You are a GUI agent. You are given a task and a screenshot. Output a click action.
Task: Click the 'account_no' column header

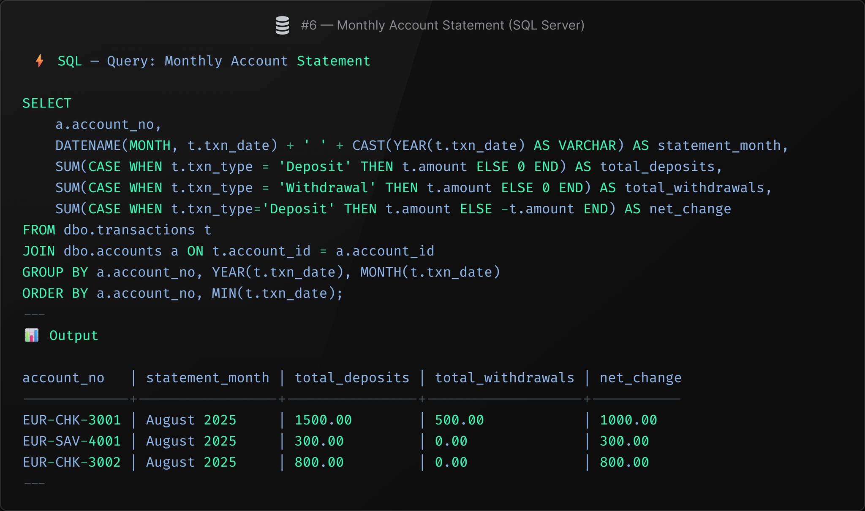(x=63, y=378)
